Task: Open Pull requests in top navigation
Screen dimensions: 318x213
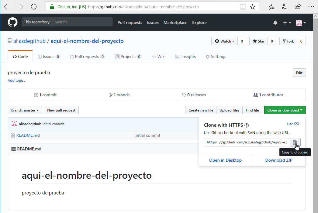Action: pos(130,23)
